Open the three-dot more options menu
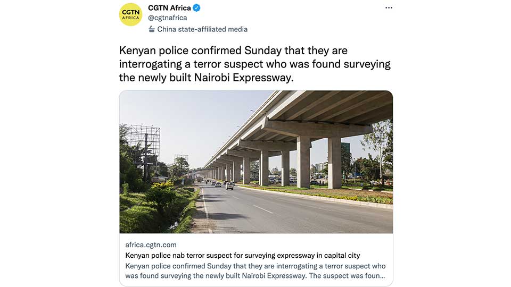Viewport: 511px width, 287px height. [389, 8]
